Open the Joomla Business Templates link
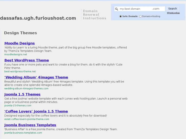The width and height of the screenshot is (186, 139). (x=30, y=125)
